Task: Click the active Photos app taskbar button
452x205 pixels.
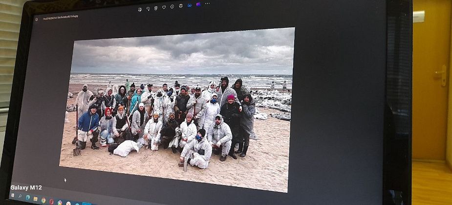Action: pyautogui.click(x=86, y=204)
